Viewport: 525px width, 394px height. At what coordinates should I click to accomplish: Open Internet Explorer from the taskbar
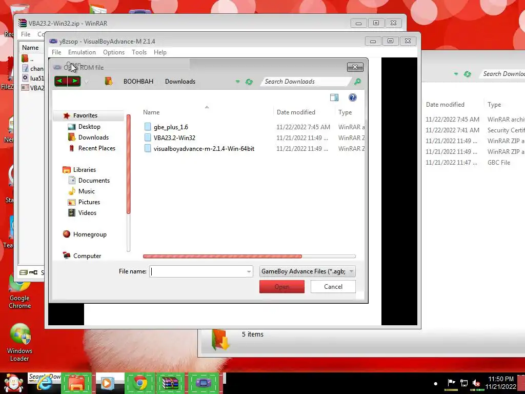pyautogui.click(x=44, y=383)
